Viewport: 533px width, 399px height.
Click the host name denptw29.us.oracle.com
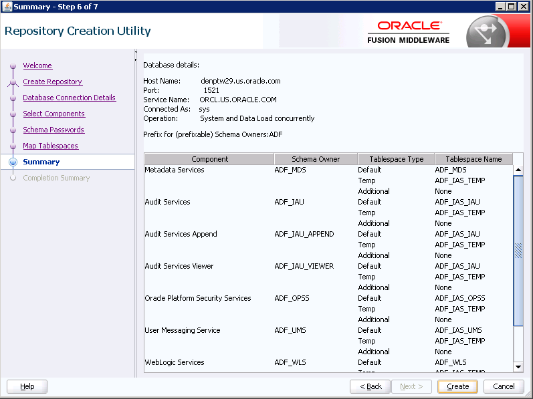(241, 81)
